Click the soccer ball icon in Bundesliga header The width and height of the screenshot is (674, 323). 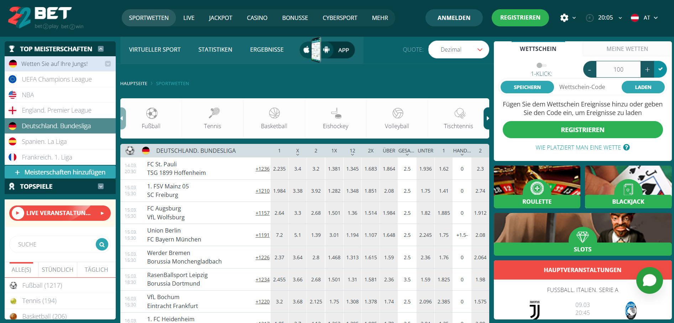pyautogui.click(x=130, y=151)
